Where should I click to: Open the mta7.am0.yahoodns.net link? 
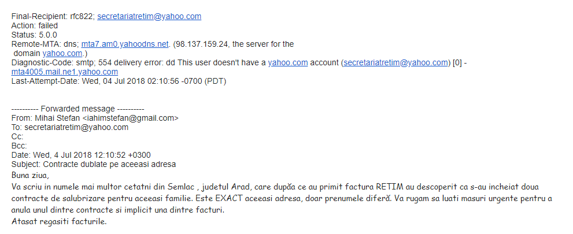[125, 44]
